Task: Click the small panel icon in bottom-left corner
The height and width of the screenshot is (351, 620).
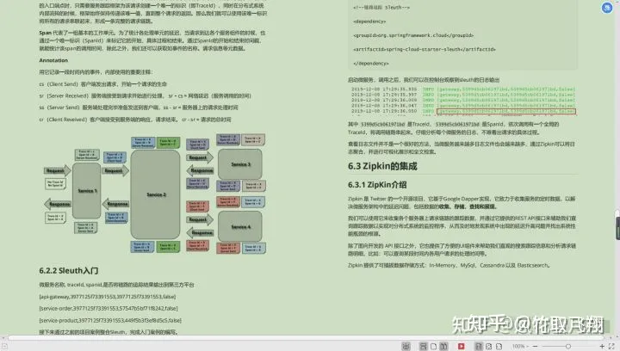Action: [x=5, y=346]
